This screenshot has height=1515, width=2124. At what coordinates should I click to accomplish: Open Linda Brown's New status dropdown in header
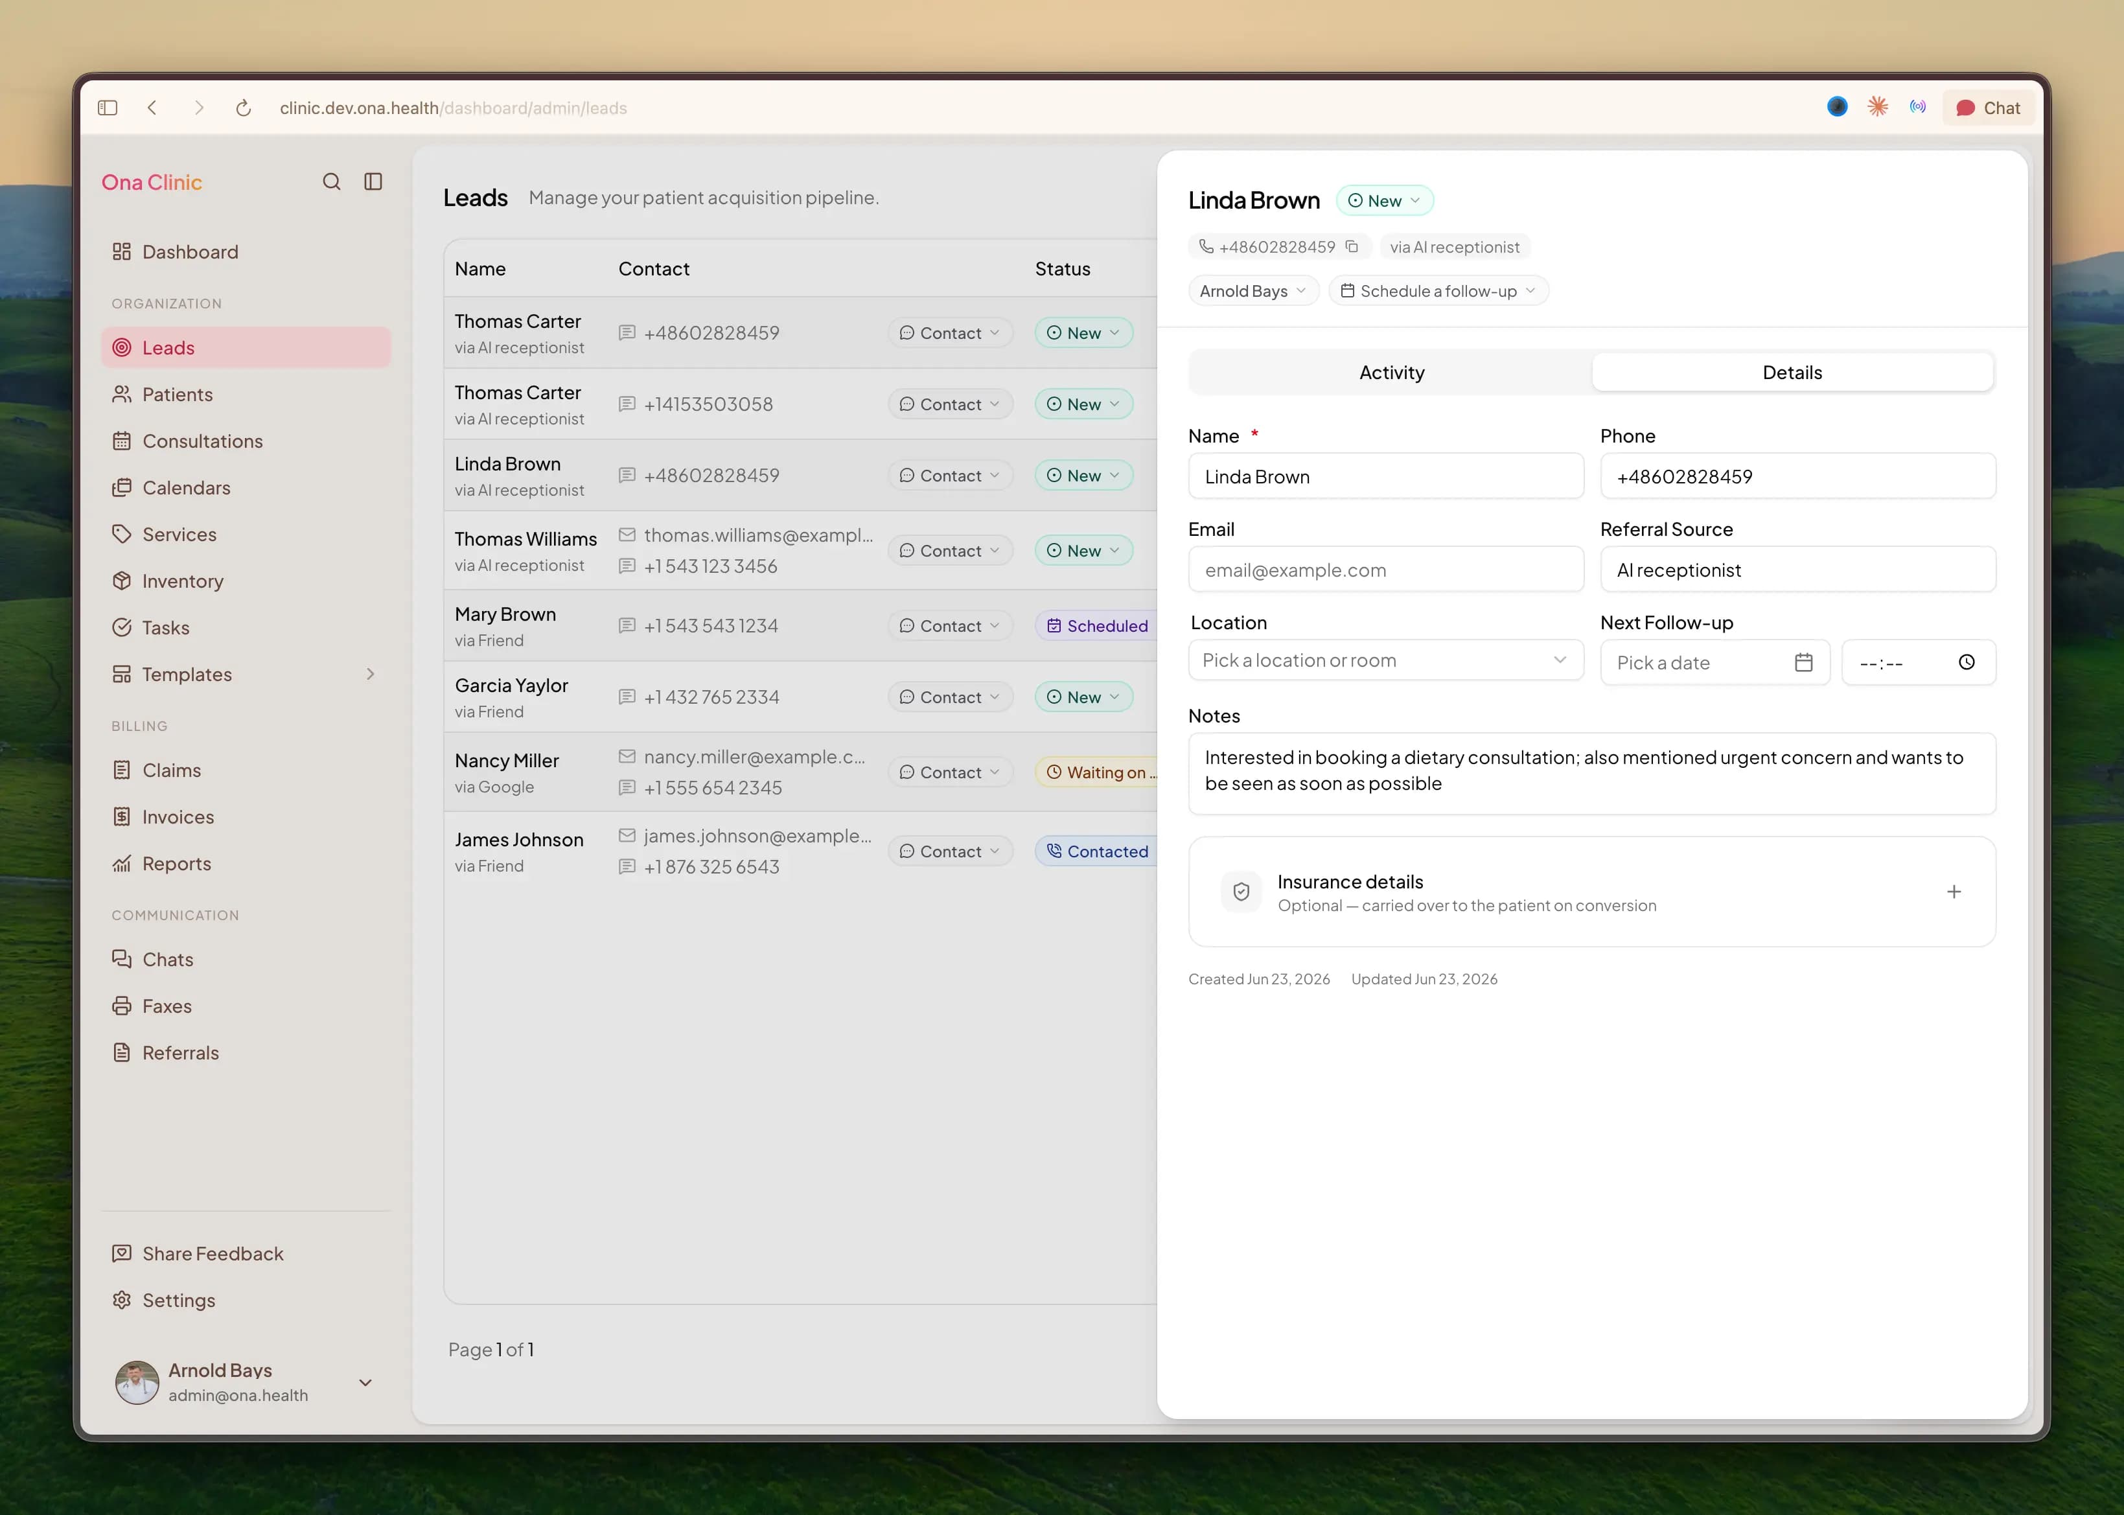[1384, 201]
